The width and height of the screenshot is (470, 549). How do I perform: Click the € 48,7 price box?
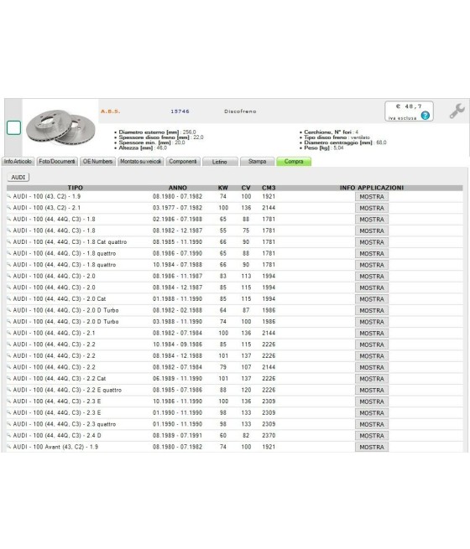pos(409,111)
